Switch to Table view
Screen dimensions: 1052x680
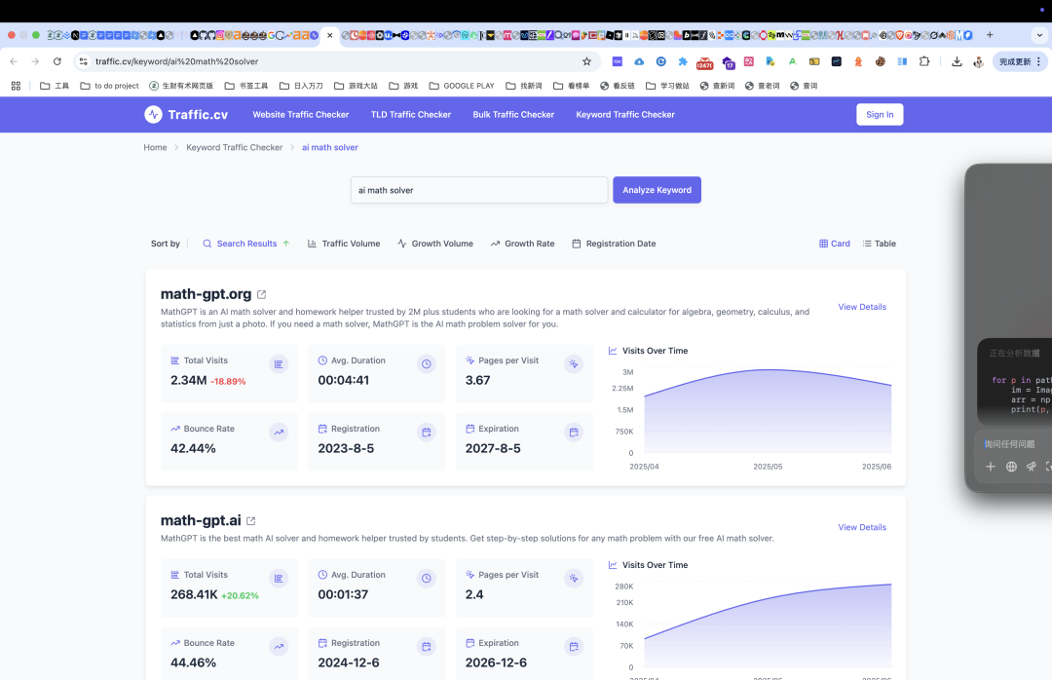tap(879, 244)
